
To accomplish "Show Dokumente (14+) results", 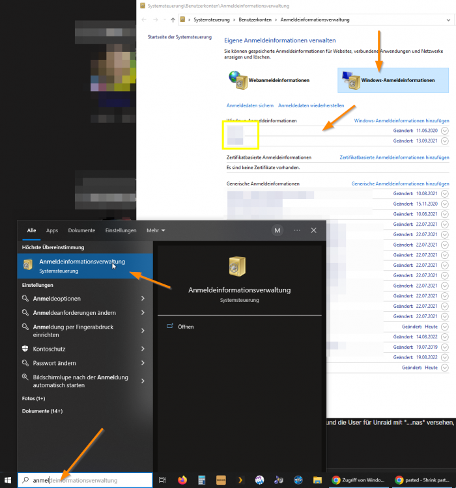I will 42,411.
